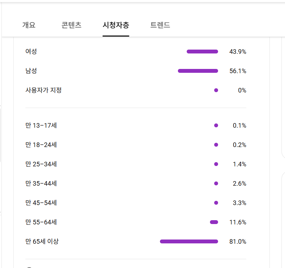Click the 만 65세 이상 long bar
The width and height of the screenshot is (285, 268).
(189, 242)
